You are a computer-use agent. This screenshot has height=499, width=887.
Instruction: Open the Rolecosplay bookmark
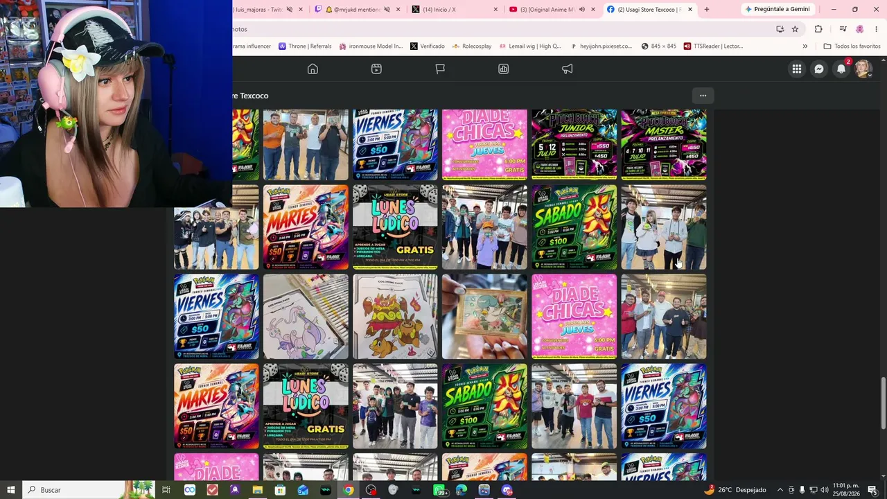pos(471,46)
